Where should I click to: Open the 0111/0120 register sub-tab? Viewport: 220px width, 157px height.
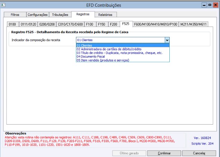(28, 24)
